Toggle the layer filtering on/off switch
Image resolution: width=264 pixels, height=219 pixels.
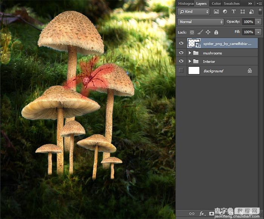(x=260, y=11)
